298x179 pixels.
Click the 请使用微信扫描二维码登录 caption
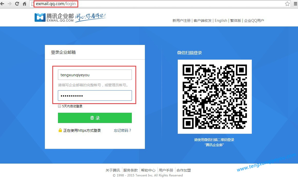pos(214,140)
